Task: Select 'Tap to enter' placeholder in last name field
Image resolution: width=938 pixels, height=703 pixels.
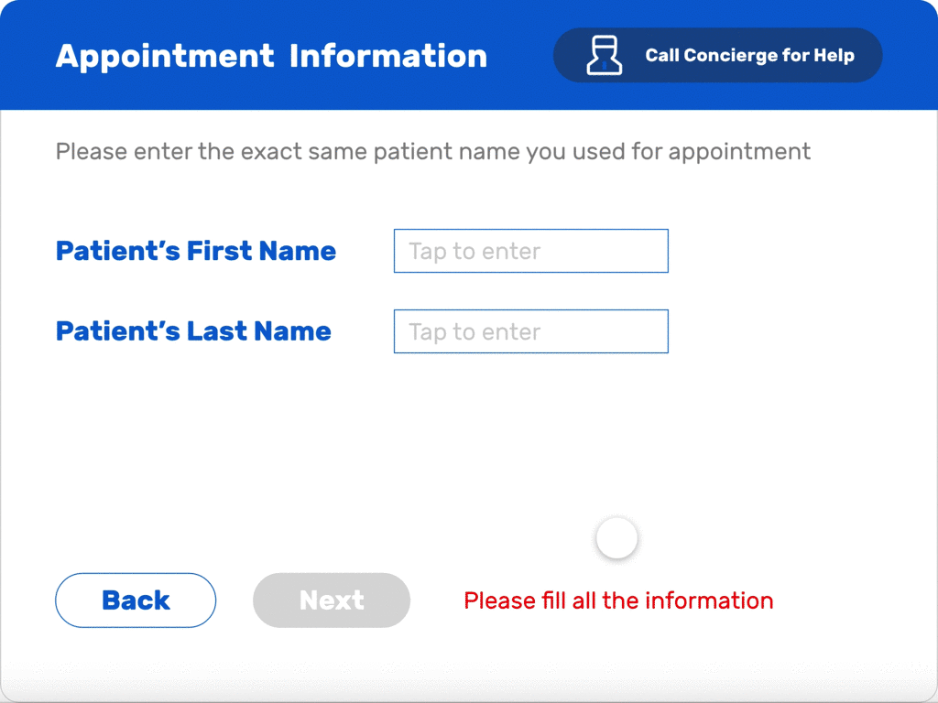Action: [474, 331]
